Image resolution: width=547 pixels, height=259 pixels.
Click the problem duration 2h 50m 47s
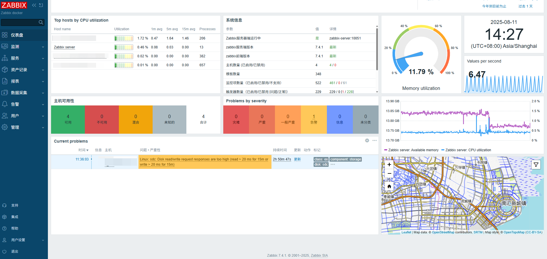[282, 159]
